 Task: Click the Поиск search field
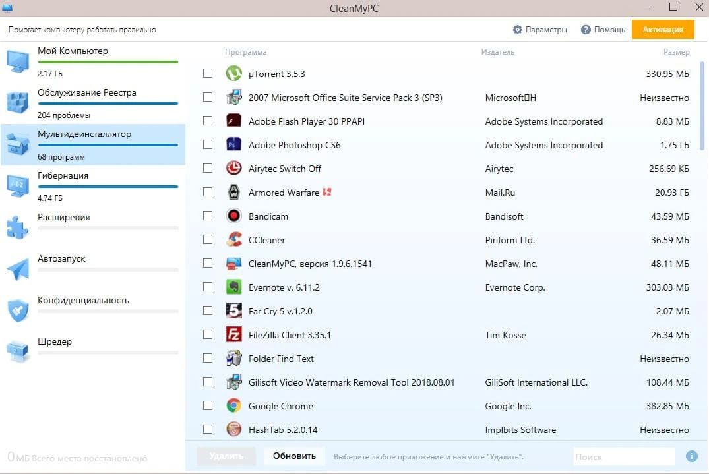point(624,456)
